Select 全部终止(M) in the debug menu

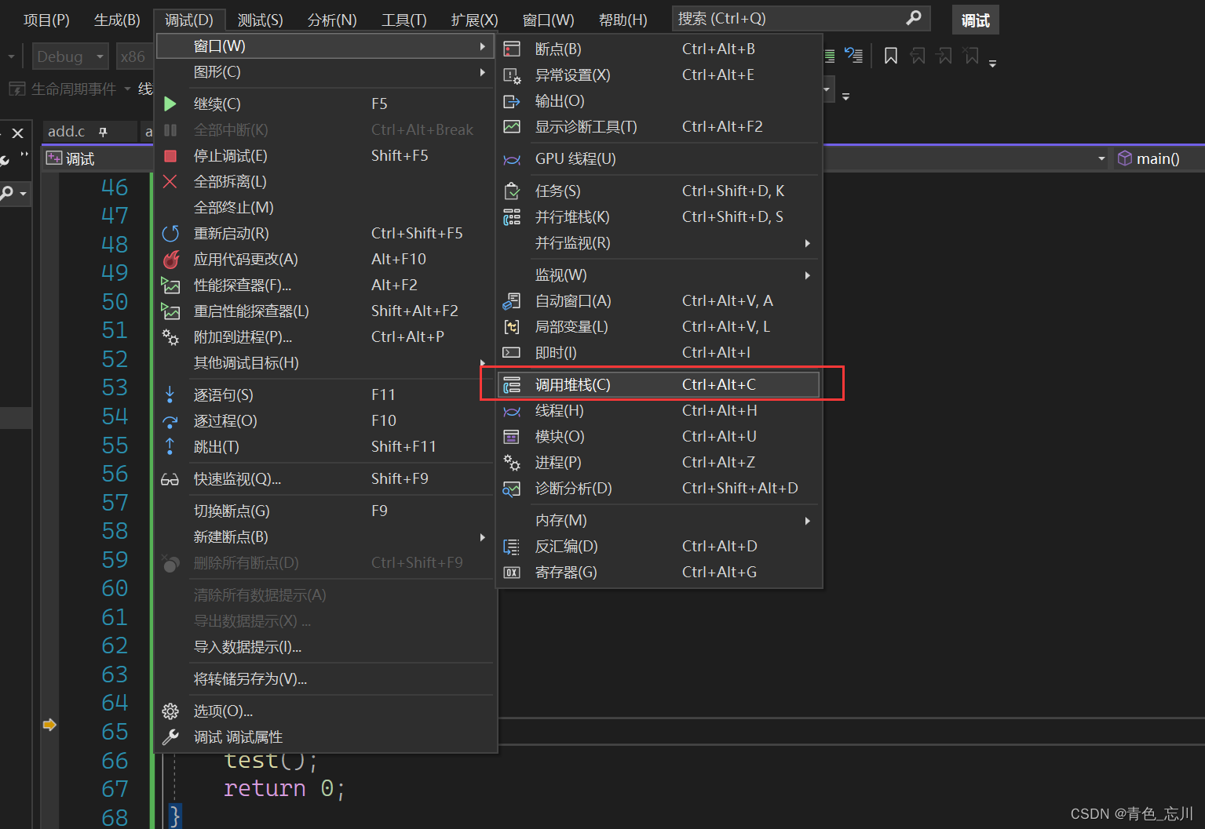point(326,207)
